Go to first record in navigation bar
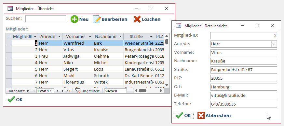This screenshot has height=126, width=284. click(28, 91)
